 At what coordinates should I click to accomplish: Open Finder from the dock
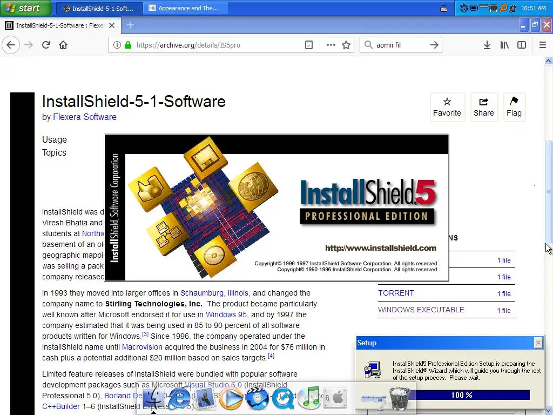(x=153, y=398)
